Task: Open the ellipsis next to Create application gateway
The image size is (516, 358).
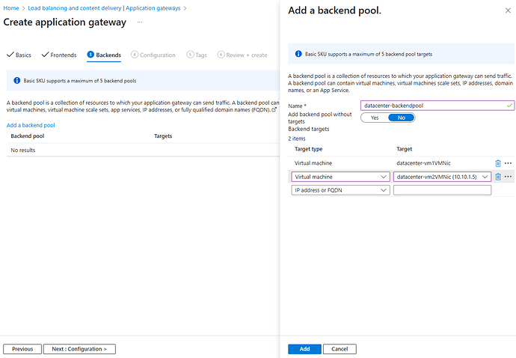Action: pyautogui.click(x=140, y=22)
